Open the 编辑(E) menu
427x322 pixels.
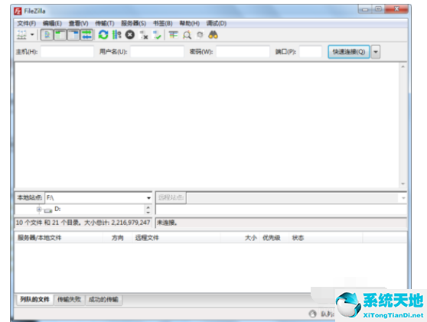point(52,23)
